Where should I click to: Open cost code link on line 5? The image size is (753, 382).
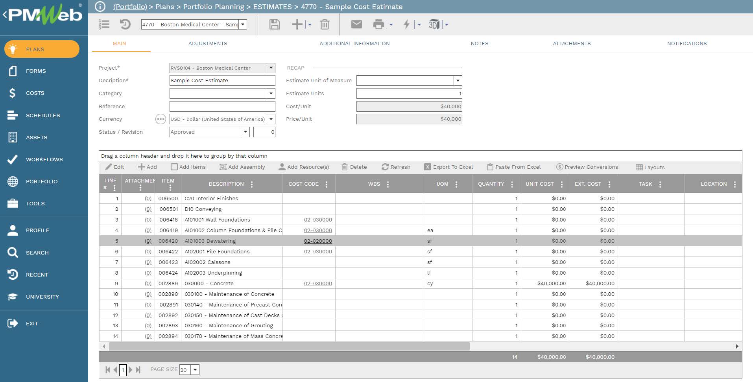coord(317,241)
